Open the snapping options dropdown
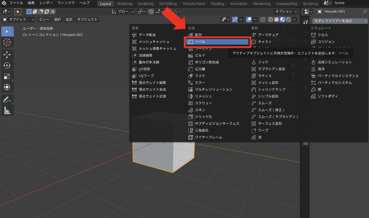 click(x=159, y=12)
